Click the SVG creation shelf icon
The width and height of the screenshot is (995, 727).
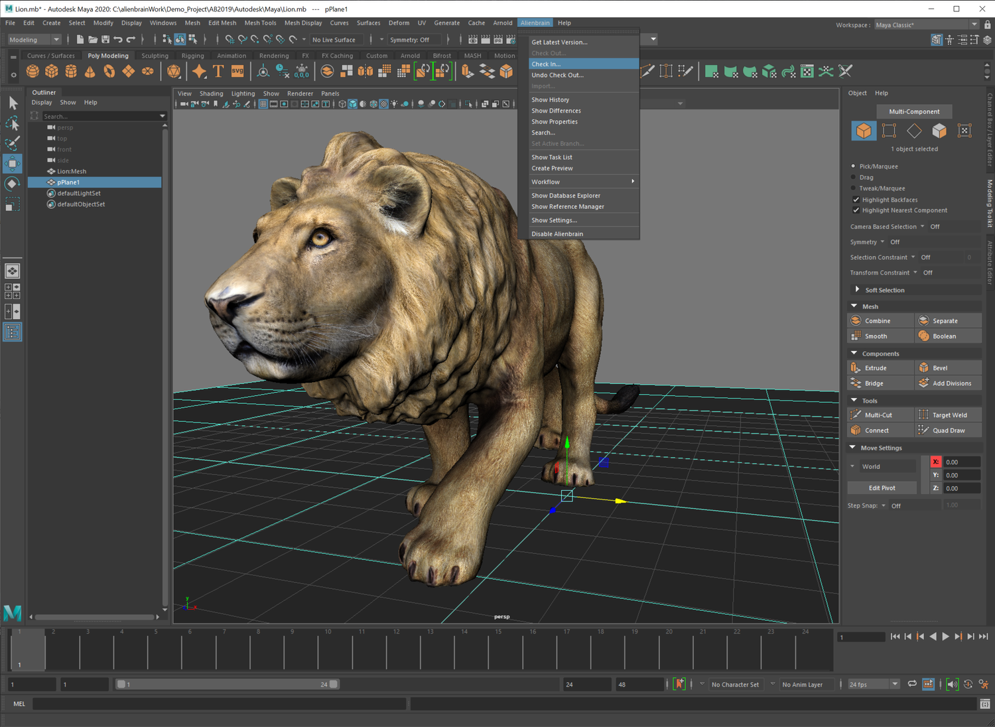[237, 71]
